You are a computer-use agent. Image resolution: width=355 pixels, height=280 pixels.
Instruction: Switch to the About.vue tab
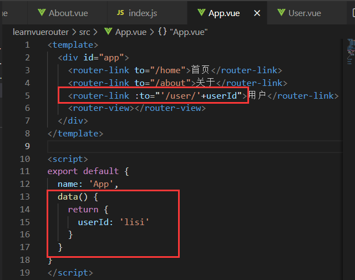coord(67,13)
